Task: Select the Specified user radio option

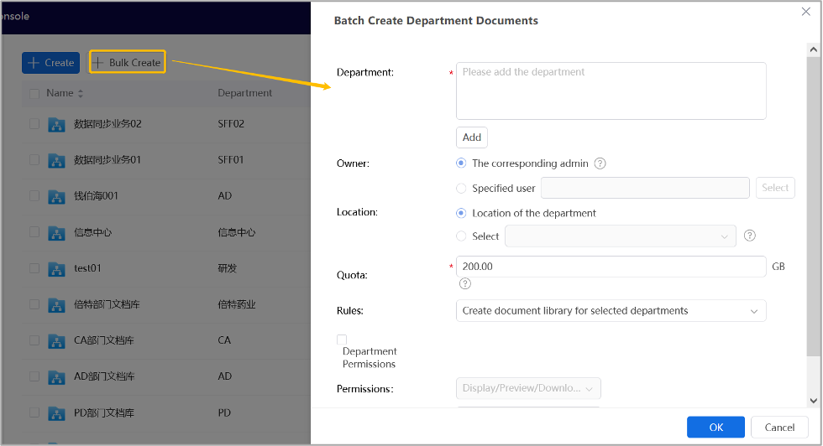Action: click(461, 188)
